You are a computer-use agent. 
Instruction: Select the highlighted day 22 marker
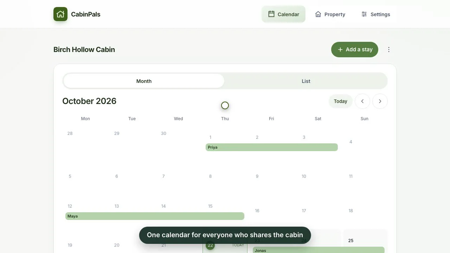210,245
